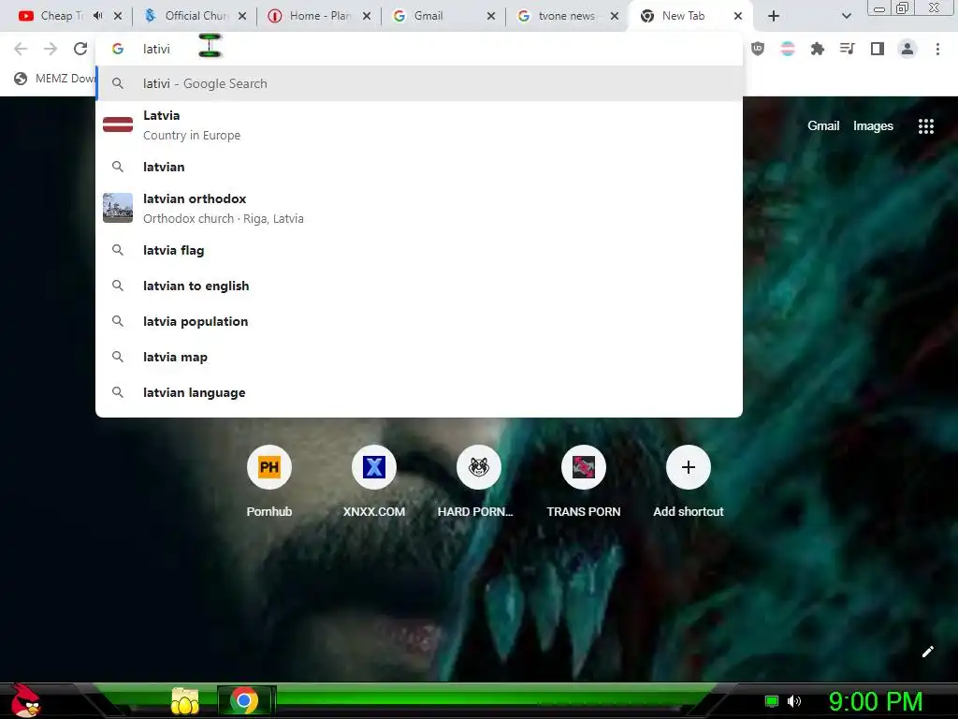Open the uBlock shield extension icon
958x719 pixels.
coord(758,49)
